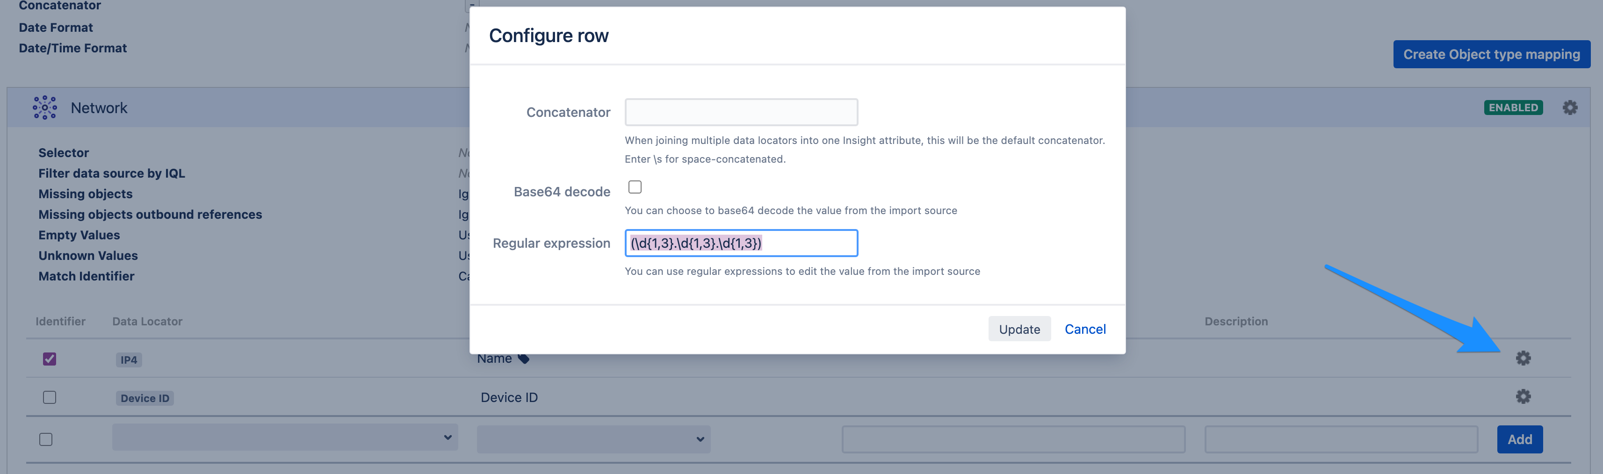Click Update to save the row configuration

(x=1019, y=329)
